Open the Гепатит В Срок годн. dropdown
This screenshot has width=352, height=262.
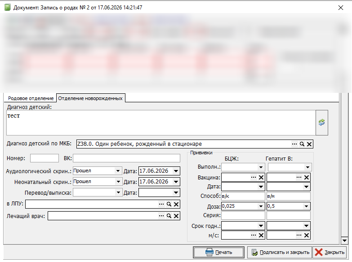(x=306, y=226)
